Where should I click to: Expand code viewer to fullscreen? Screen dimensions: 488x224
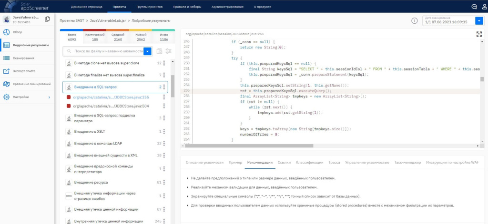click(479, 34)
